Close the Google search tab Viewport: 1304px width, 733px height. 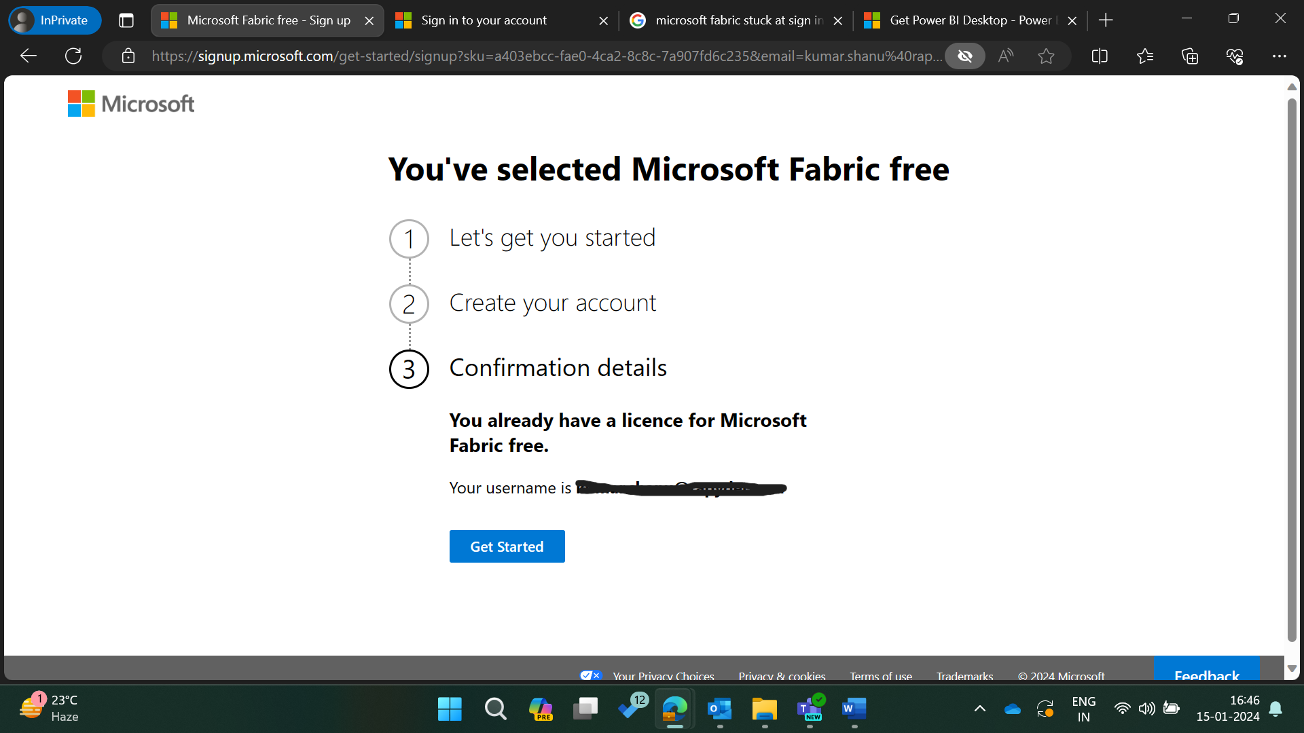(x=838, y=20)
